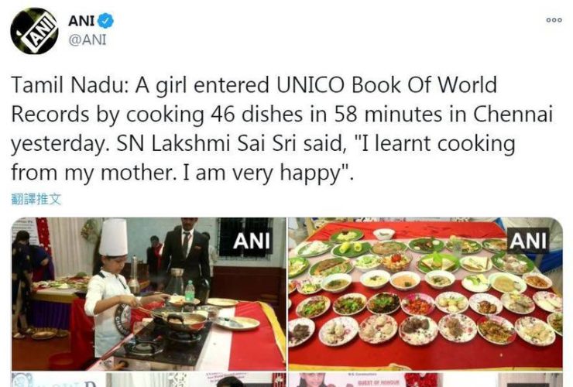Click the ANI display name

[82, 21]
